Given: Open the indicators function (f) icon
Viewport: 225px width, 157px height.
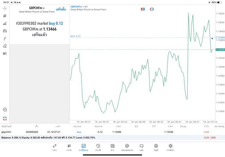Looking at the screenshot, I should (5, 38).
